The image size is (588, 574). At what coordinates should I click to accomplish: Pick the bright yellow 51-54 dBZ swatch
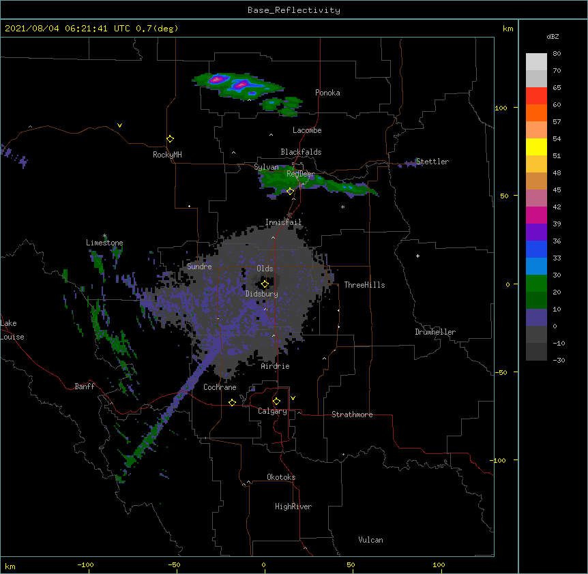point(536,147)
